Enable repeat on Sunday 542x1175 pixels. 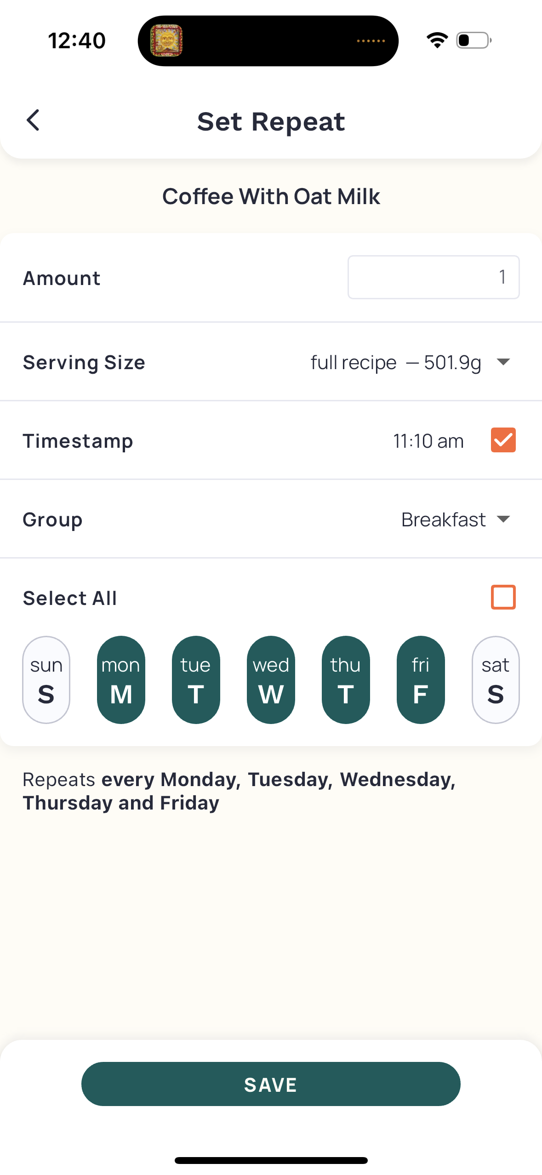click(46, 679)
